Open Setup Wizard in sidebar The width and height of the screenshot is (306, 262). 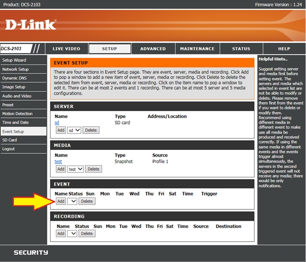pyautogui.click(x=14, y=60)
